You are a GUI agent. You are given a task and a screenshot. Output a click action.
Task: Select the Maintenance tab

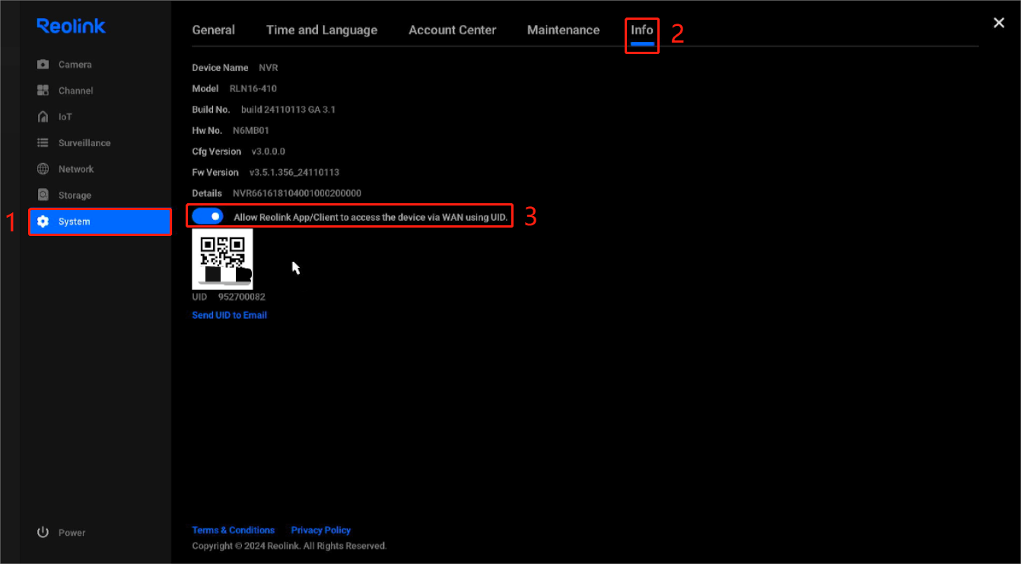(x=564, y=30)
